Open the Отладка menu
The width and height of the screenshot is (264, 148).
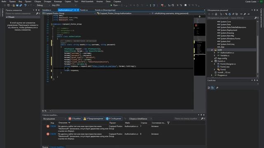pos(47,1)
